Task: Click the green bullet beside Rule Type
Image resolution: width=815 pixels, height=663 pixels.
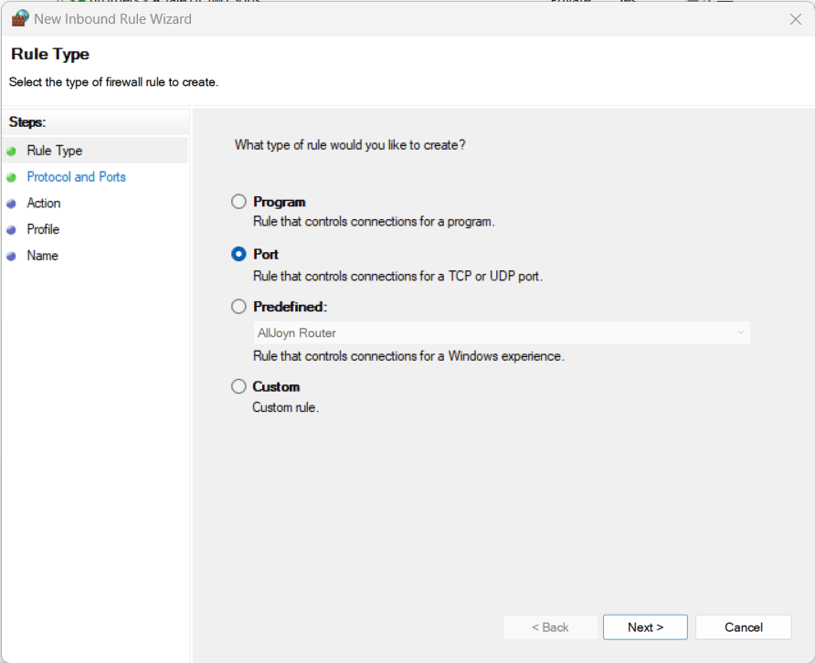Action: (10, 151)
